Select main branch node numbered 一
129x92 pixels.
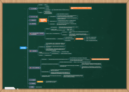(x=33, y=8)
